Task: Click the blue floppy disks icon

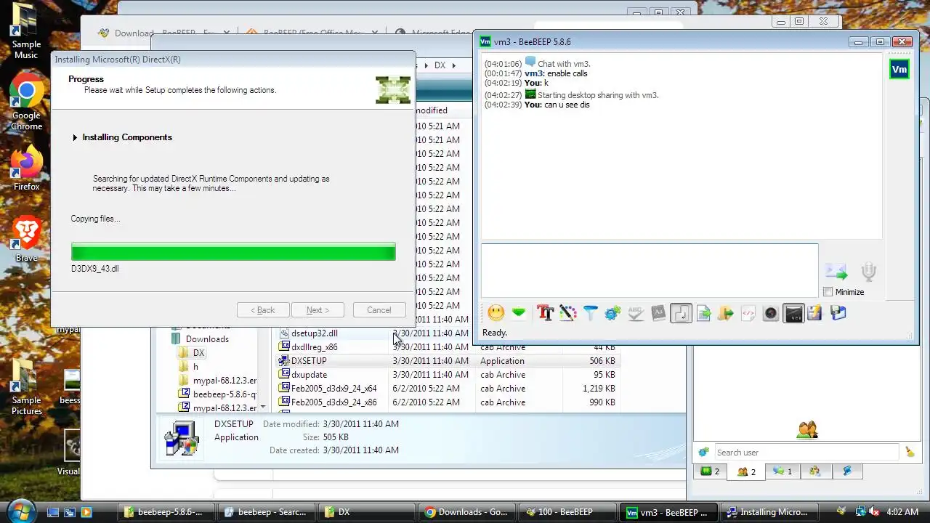Action: pos(838,313)
